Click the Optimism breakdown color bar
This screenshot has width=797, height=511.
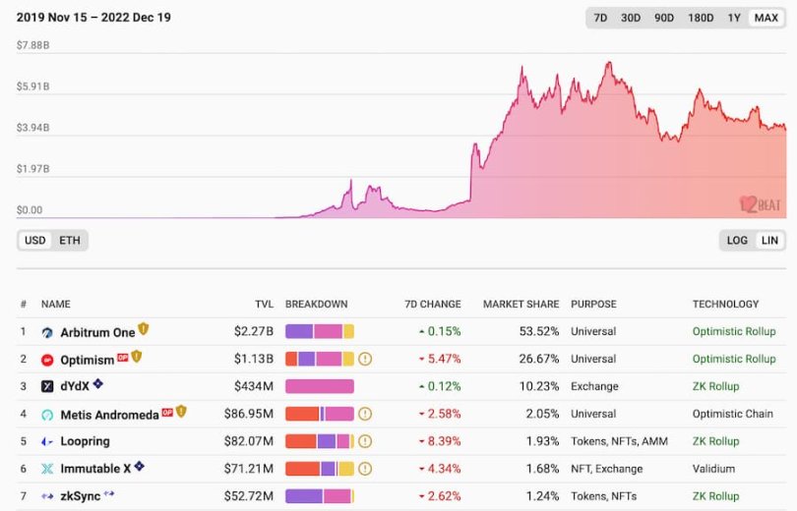[x=320, y=360]
